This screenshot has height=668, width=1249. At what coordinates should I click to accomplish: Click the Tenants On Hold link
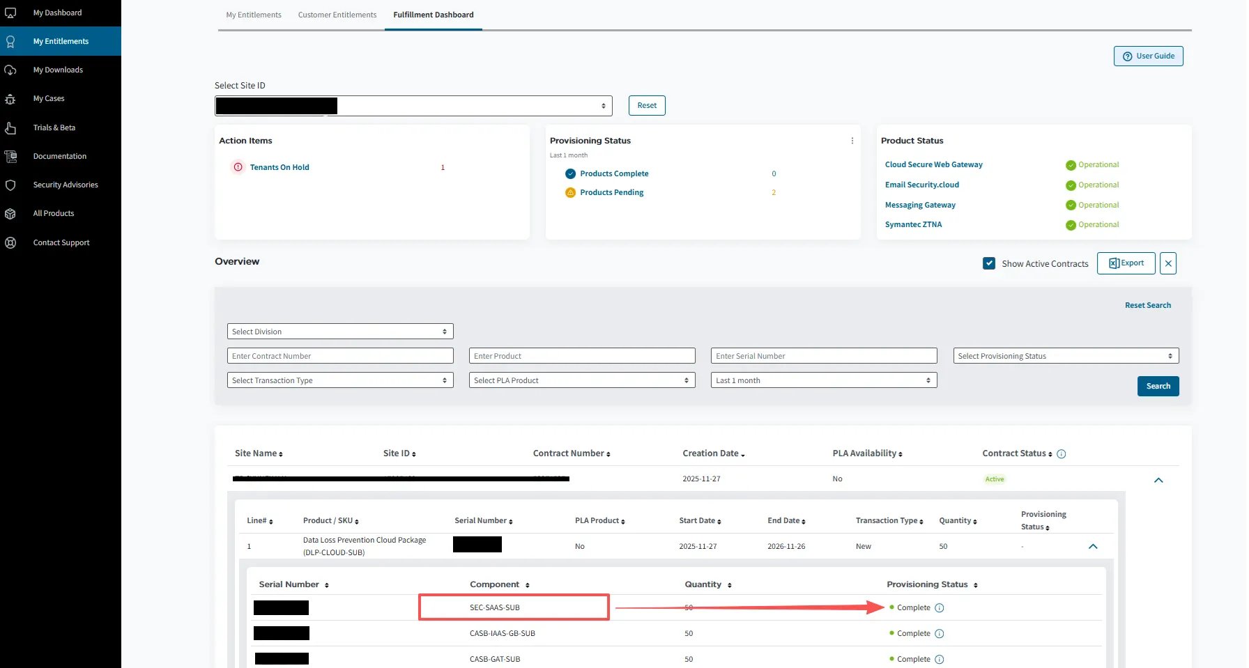[279, 167]
